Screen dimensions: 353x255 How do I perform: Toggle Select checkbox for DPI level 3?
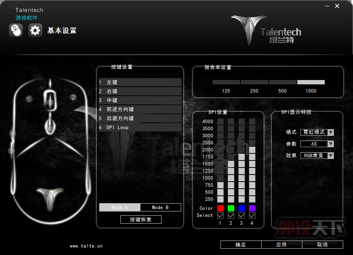pyautogui.click(x=242, y=215)
